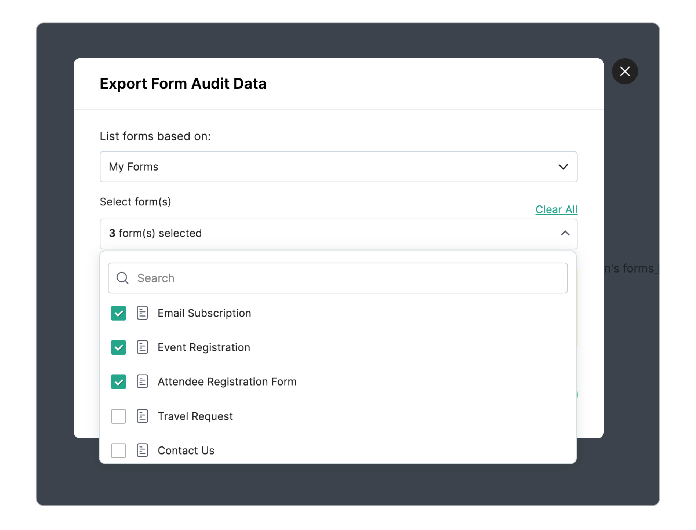
Task: Click the document icon next to Contact Us
Action: pyautogui.click(x=142, y=450)
